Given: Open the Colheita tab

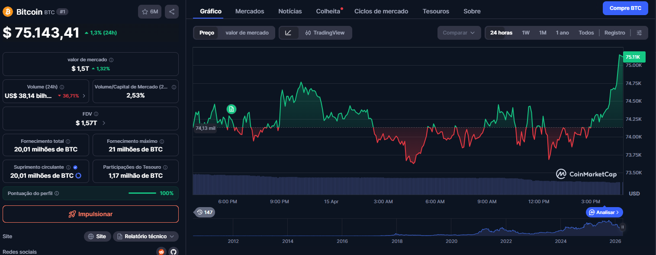Looking at the screenshot, I should tap(328, 11).
